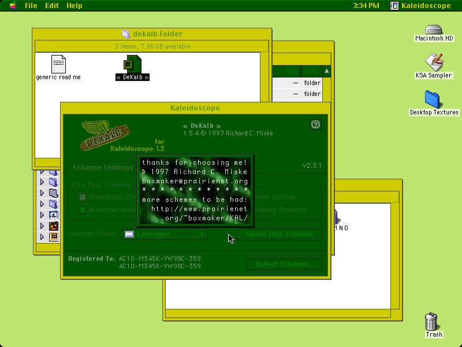
Task: Click the lavender color swatch in Accent Color
Action: 129,234
